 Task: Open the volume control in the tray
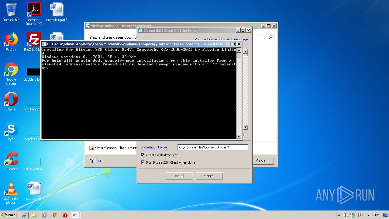pos(346,215)
